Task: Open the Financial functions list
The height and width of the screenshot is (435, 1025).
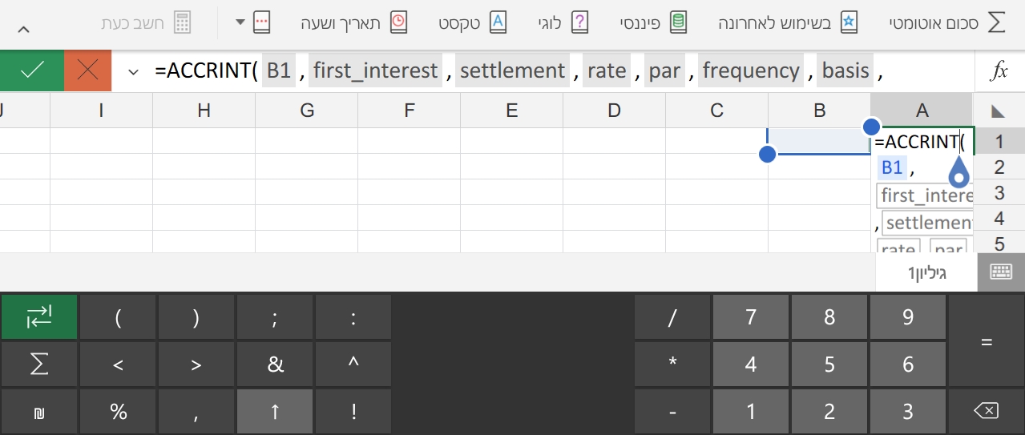Action: pyautogui.click(x=653, y=22)
